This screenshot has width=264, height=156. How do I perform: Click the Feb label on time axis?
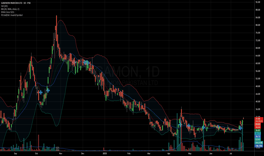point(129,153)
